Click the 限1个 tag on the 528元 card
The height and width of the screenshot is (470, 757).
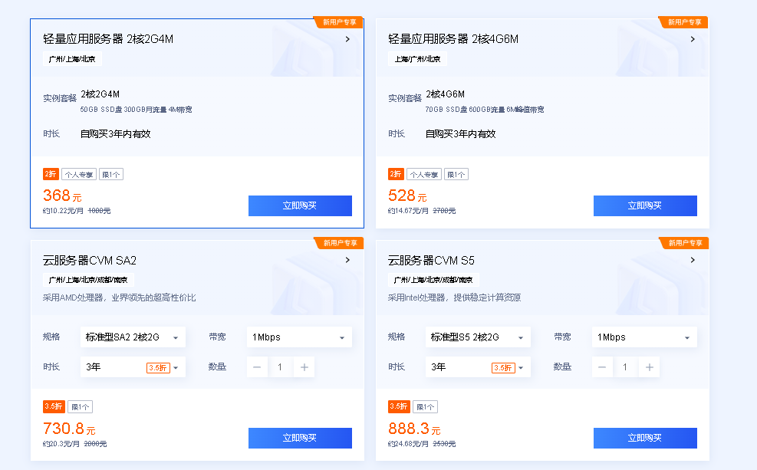pos(456,174)
